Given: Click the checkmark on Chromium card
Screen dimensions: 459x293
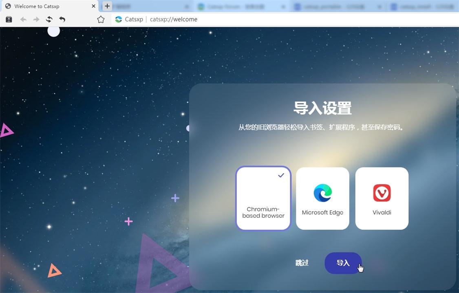Looking at the screenshot, I should [281, 175].
